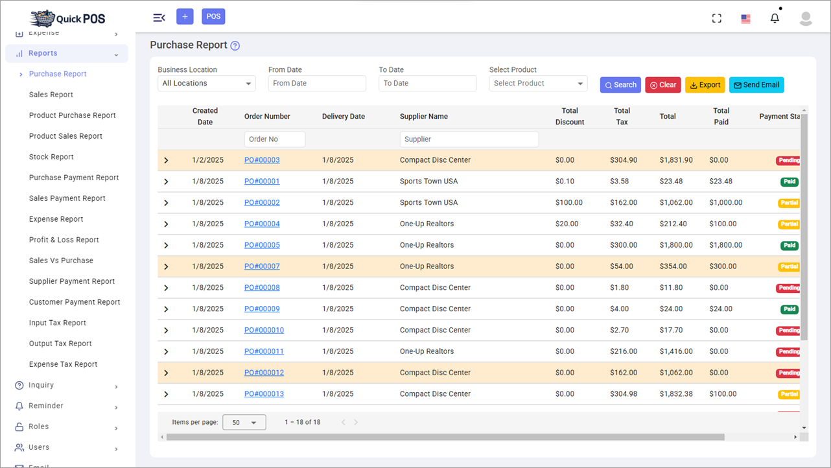Clear the report filters
831x468 pixels.
click(x=662, y=84)
